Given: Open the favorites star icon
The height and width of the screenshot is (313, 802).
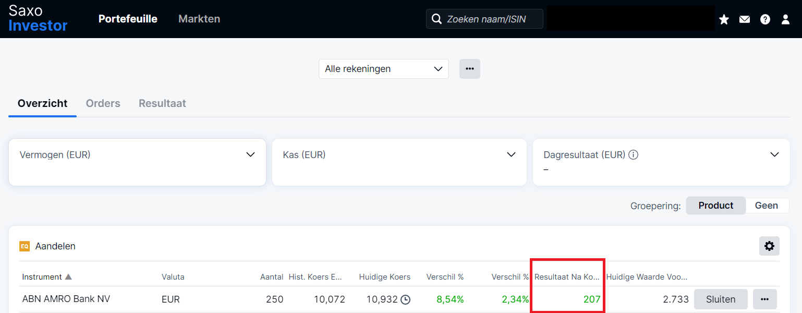Looking at the screenshot, I should pos(724,19).
